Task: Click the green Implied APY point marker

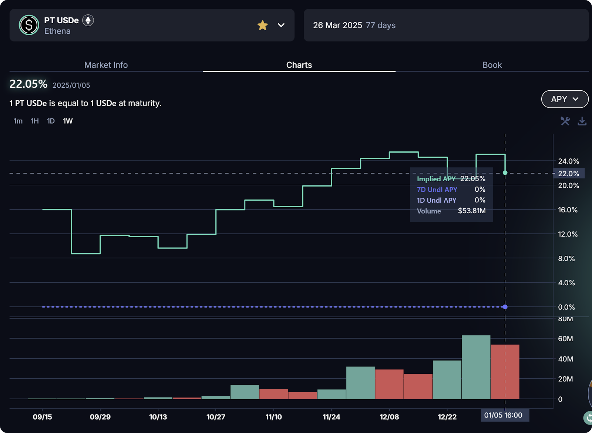Action: (x=505, y=173)
